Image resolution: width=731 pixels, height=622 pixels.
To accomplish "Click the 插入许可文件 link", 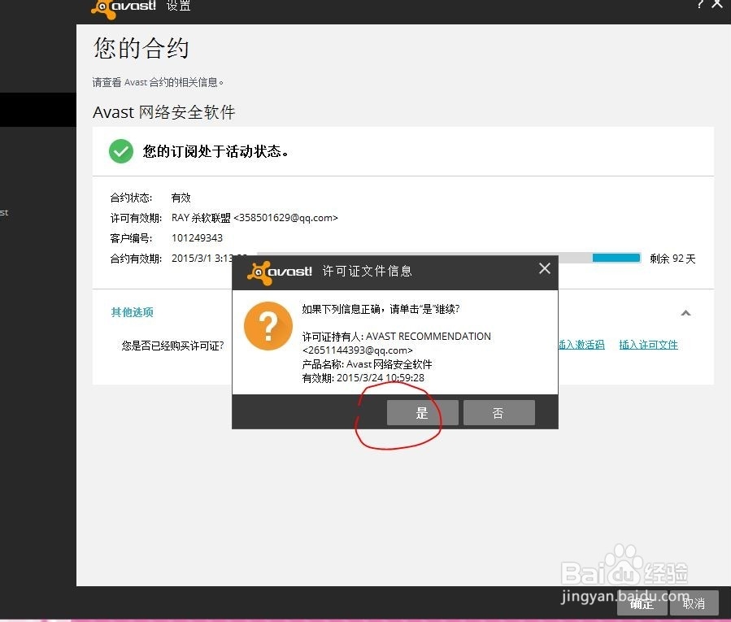I will pos(649,345).
